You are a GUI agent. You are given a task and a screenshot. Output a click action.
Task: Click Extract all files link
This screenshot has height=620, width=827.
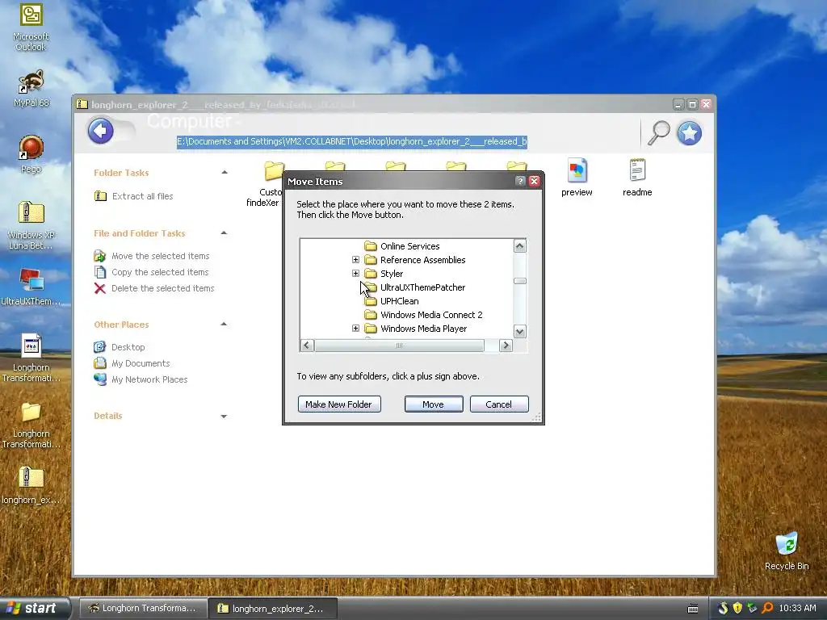pyautogui.click(x=142, y=196)
